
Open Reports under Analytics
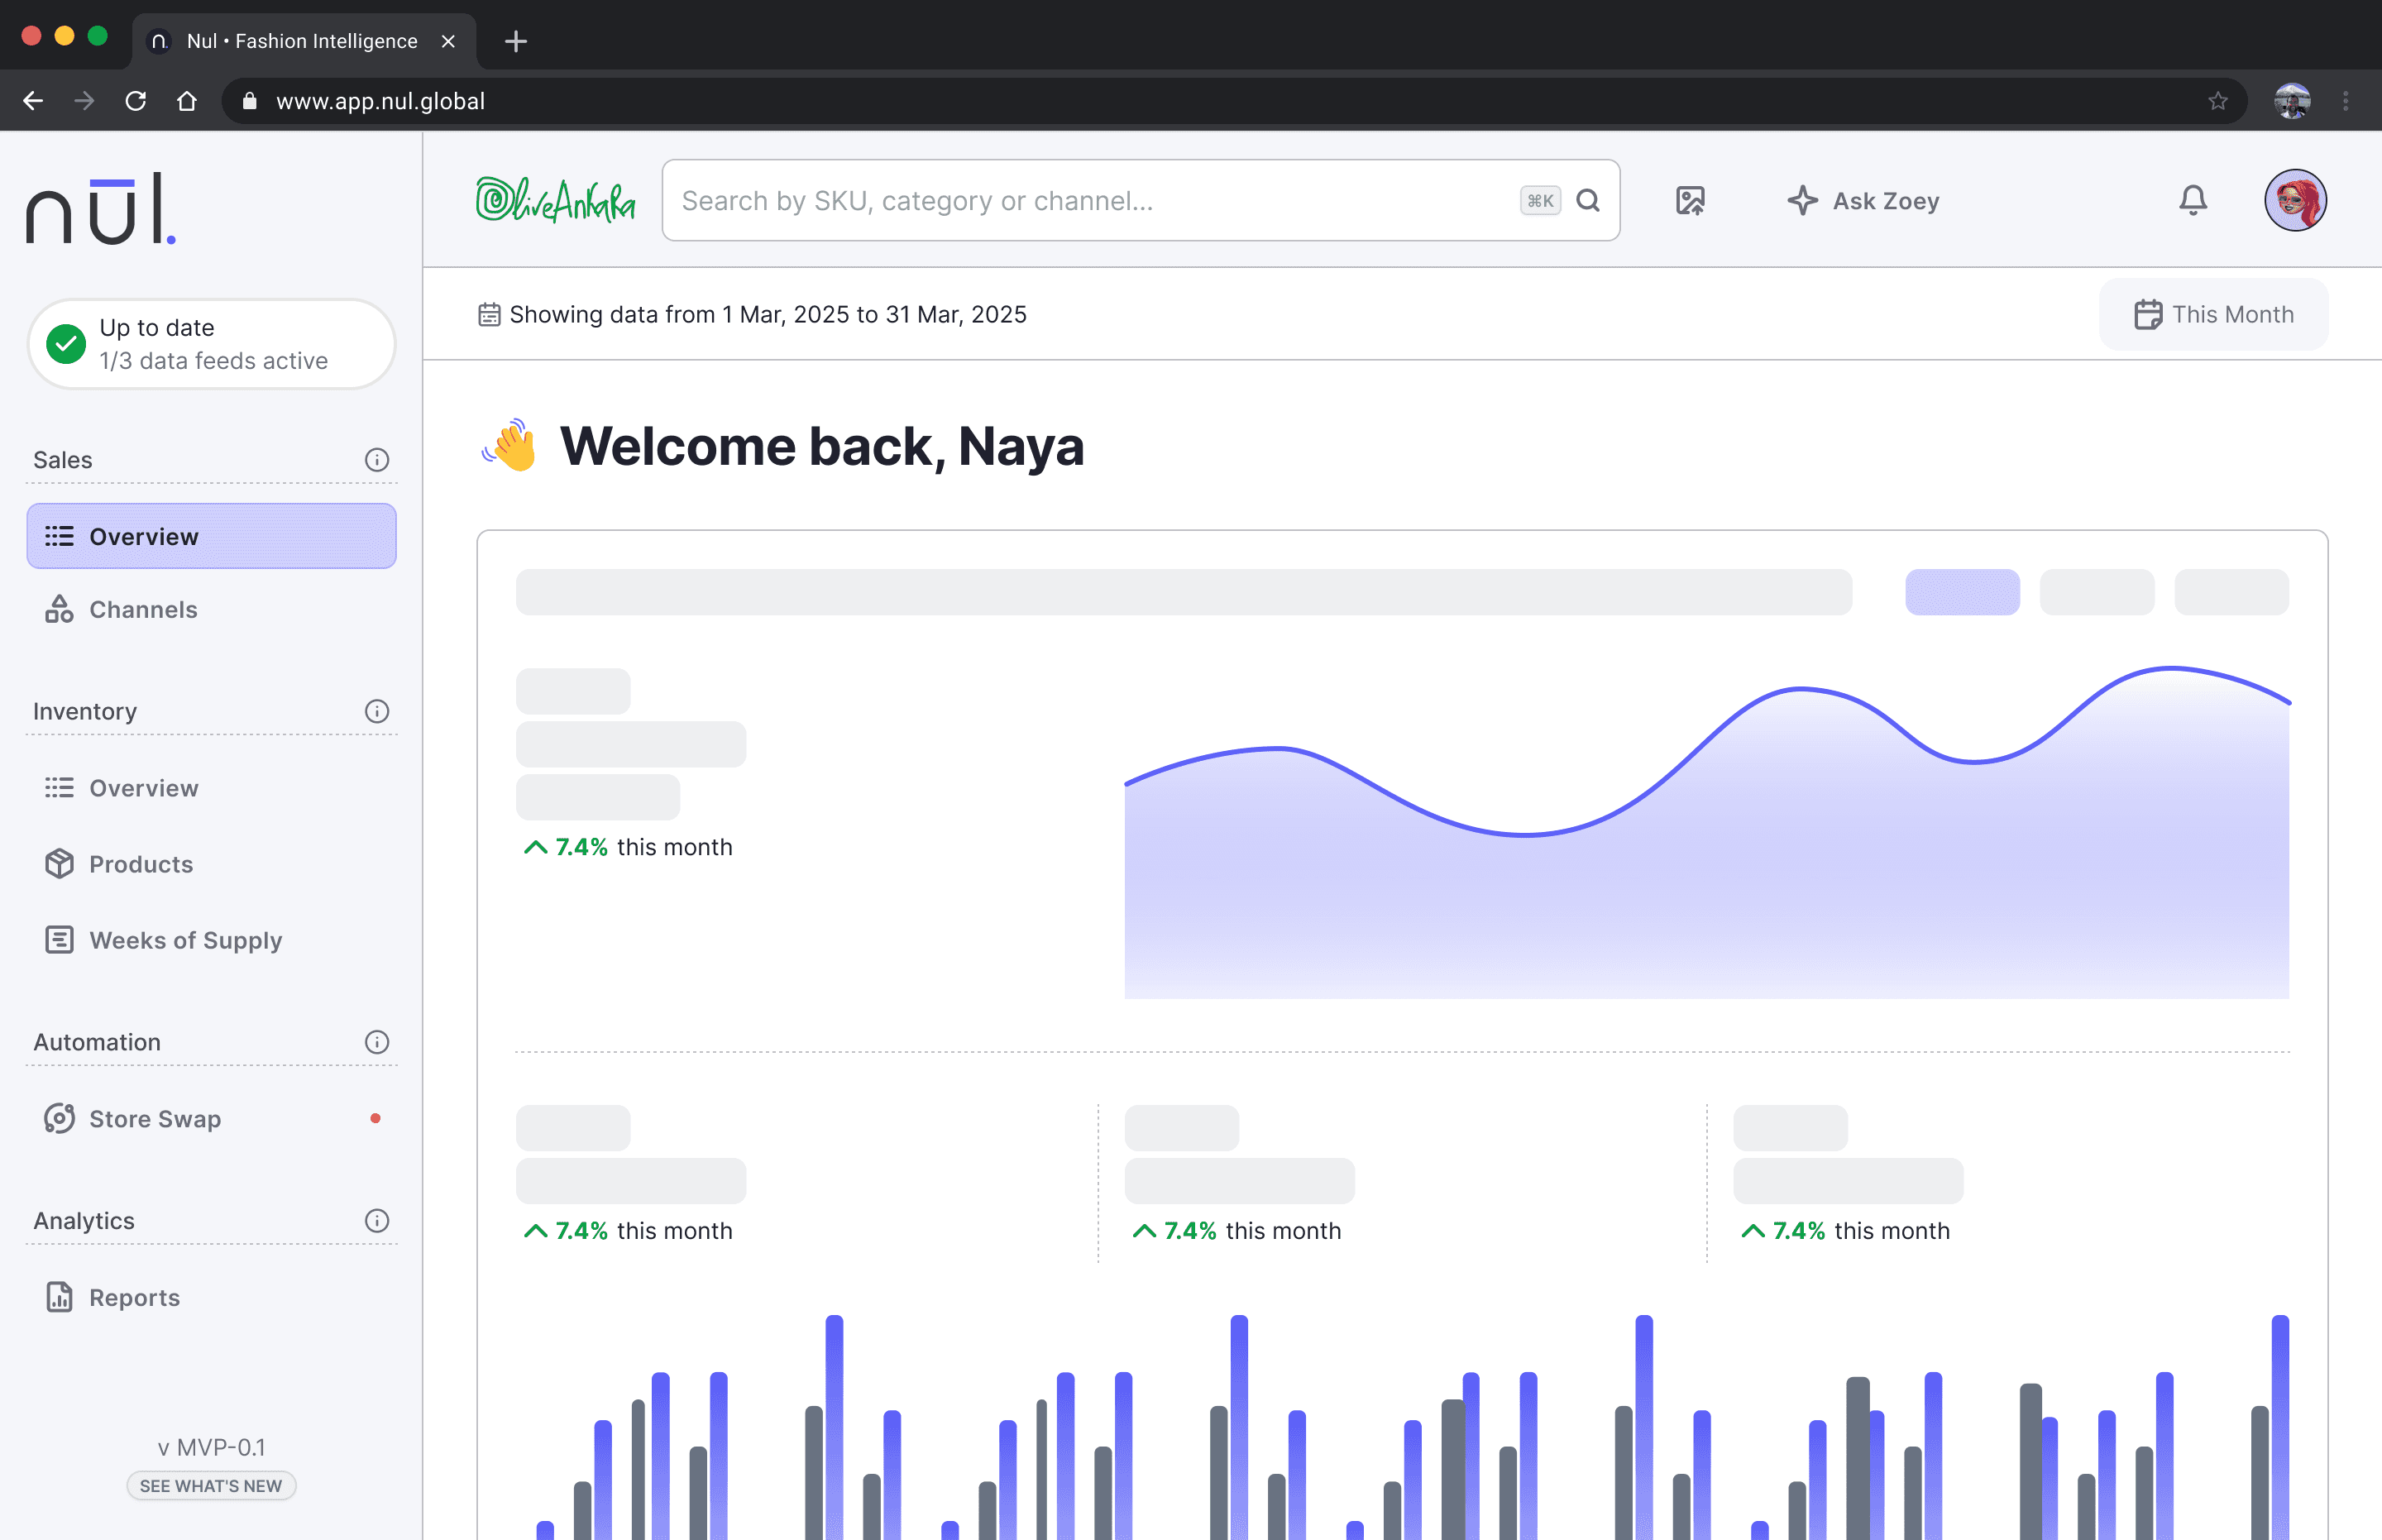tap(135, 1297)
